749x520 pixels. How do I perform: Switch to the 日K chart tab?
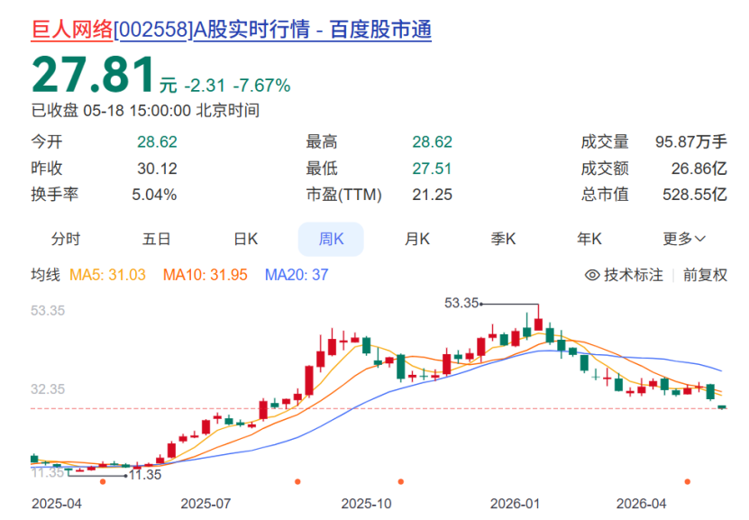245,239
